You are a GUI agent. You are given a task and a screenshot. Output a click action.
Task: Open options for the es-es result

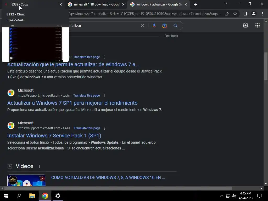pos(105,128)
